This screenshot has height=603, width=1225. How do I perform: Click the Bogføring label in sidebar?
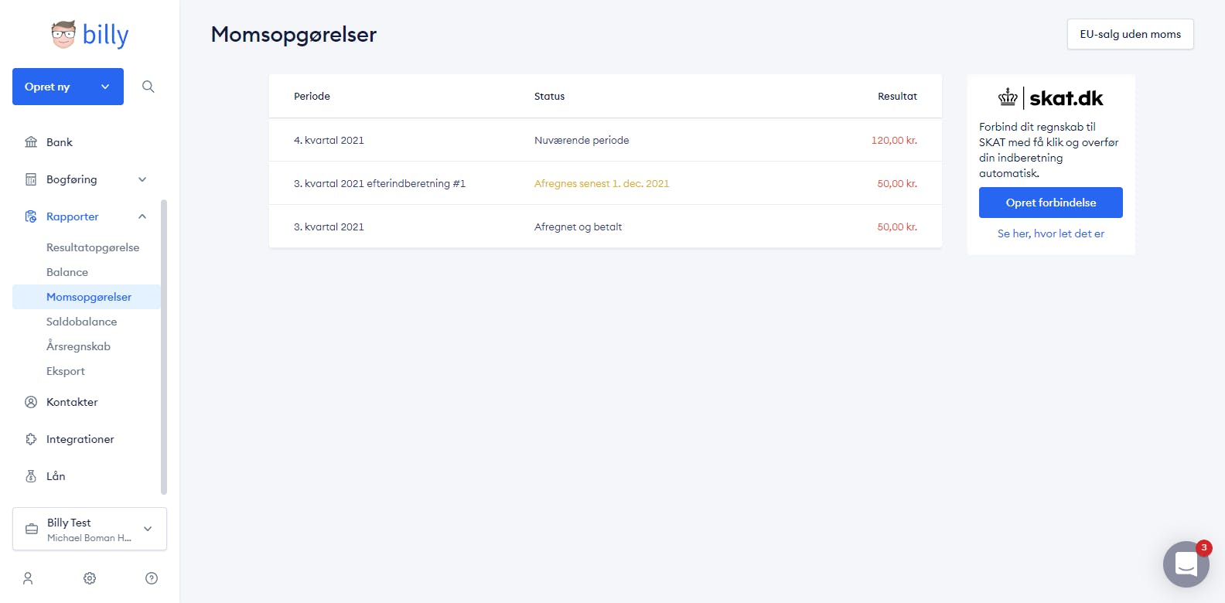click(x=72, y=179)
